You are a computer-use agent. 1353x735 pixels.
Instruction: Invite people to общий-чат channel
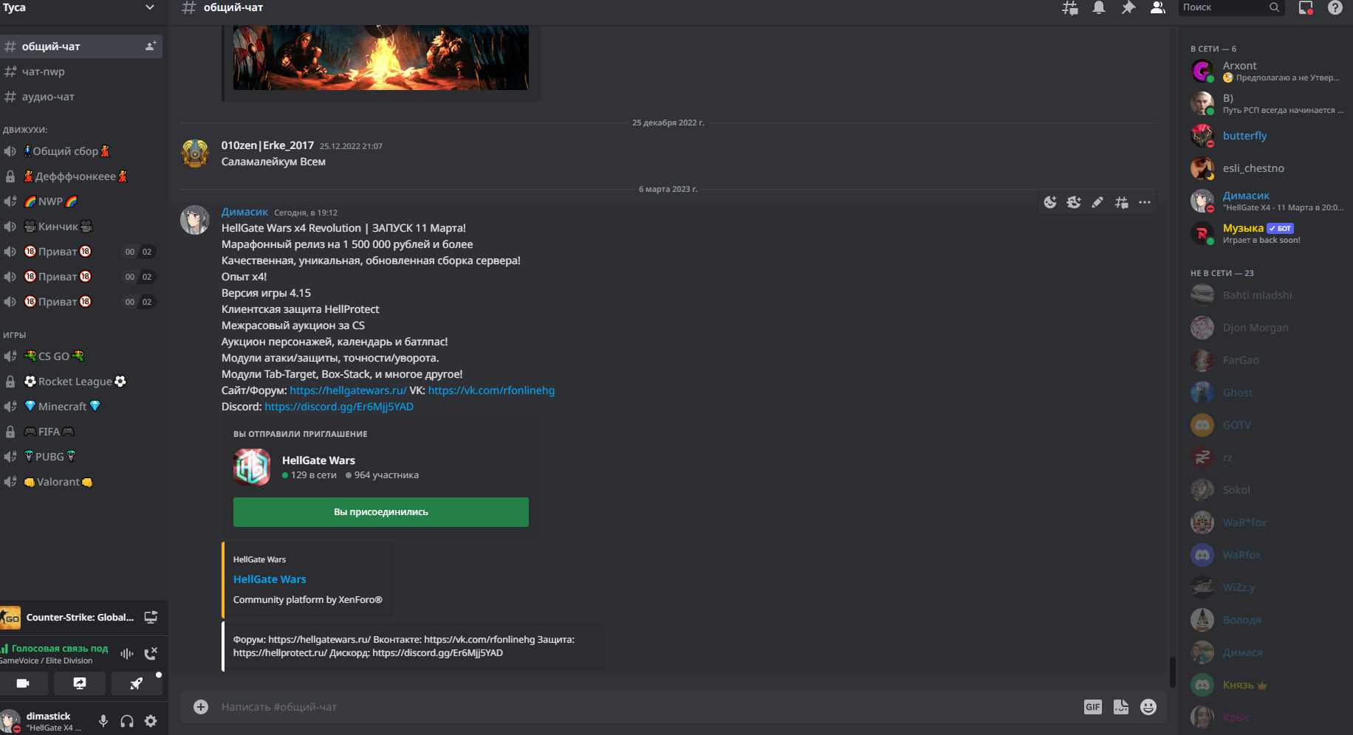[151, 46]
